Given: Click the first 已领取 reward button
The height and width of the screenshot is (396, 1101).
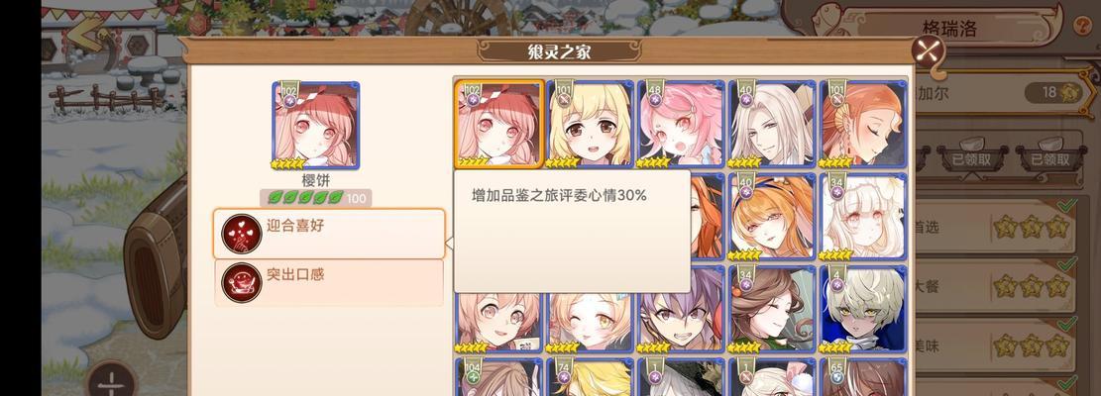Looking at the screenshot, I should pyautogui.click(x=971, y=159).
